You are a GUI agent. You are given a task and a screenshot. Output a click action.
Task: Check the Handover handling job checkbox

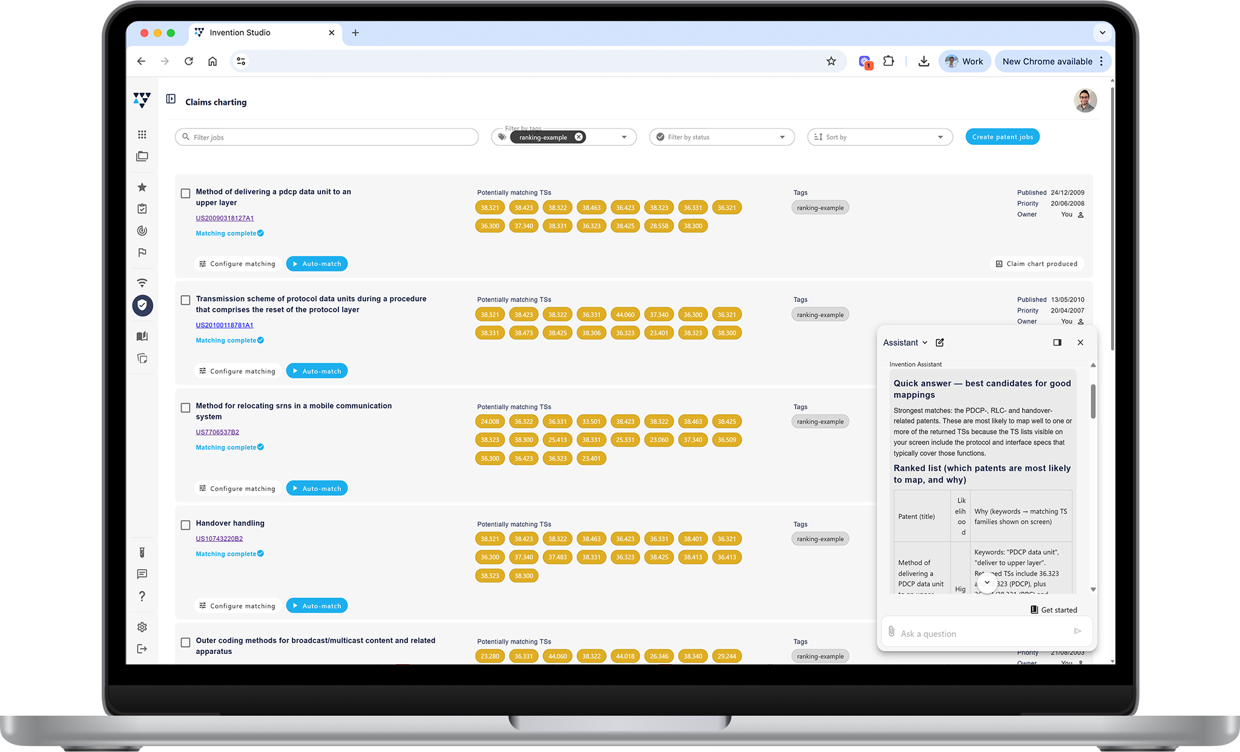point(186,525)
